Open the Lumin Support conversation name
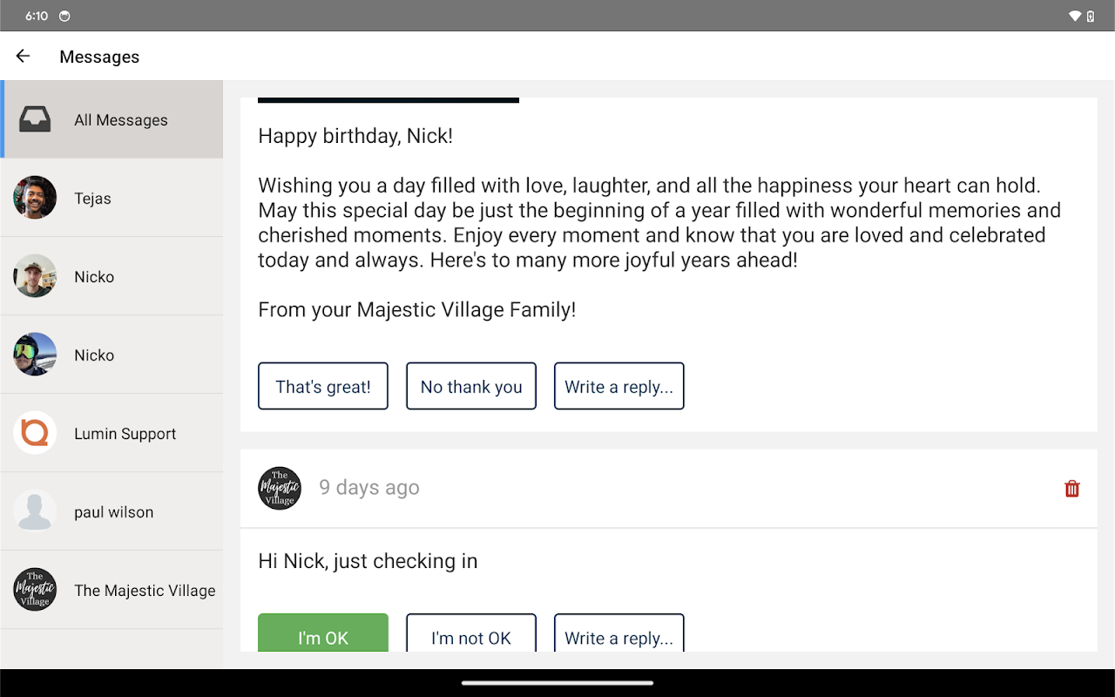 (x=125, y=434)
